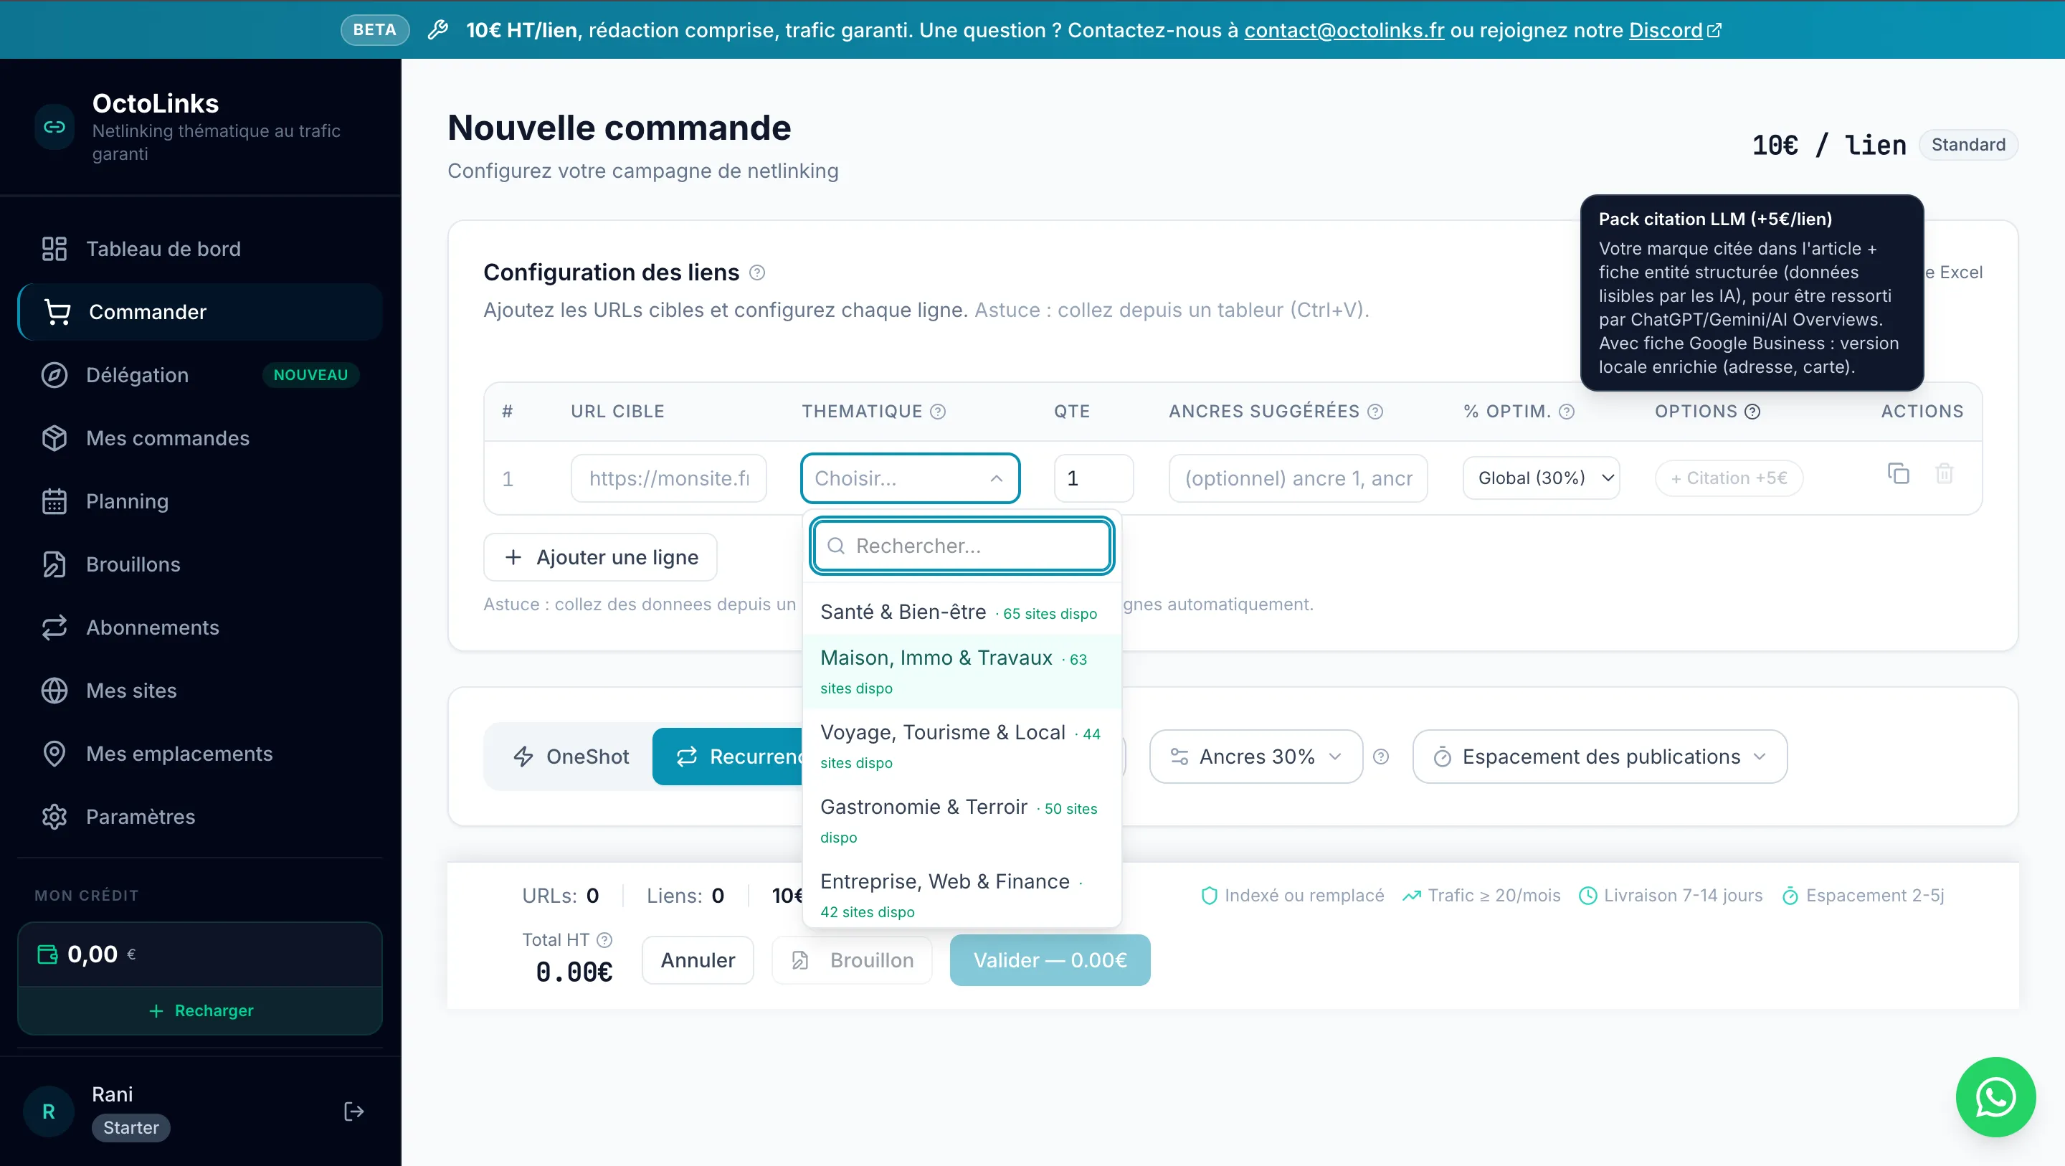Viewport: 2065px width, 1166px height.
Task: Select Voyage, Tourisme & Local thematic
Action: click(962, 746)
